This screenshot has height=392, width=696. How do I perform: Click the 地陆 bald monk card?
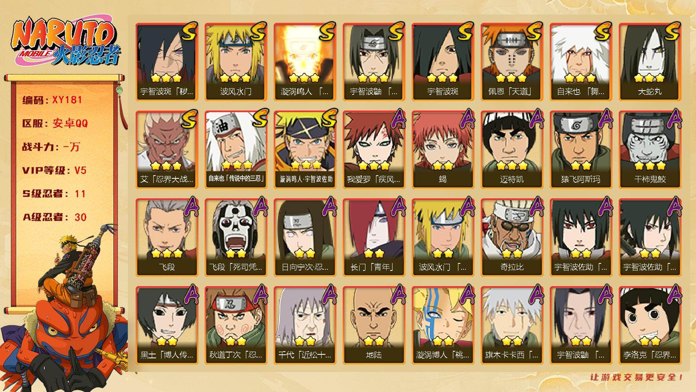coord(374,325)
